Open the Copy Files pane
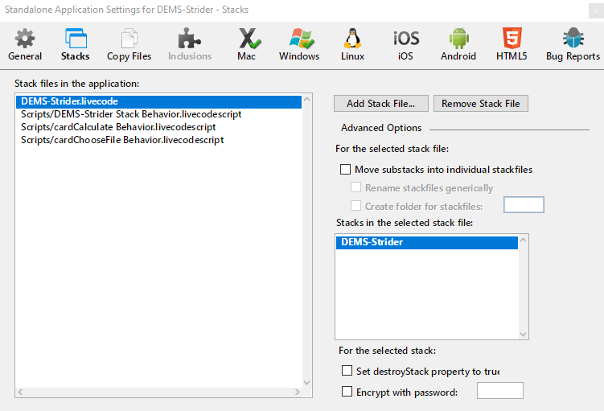The image size is (604, 411). coord(129,44)
